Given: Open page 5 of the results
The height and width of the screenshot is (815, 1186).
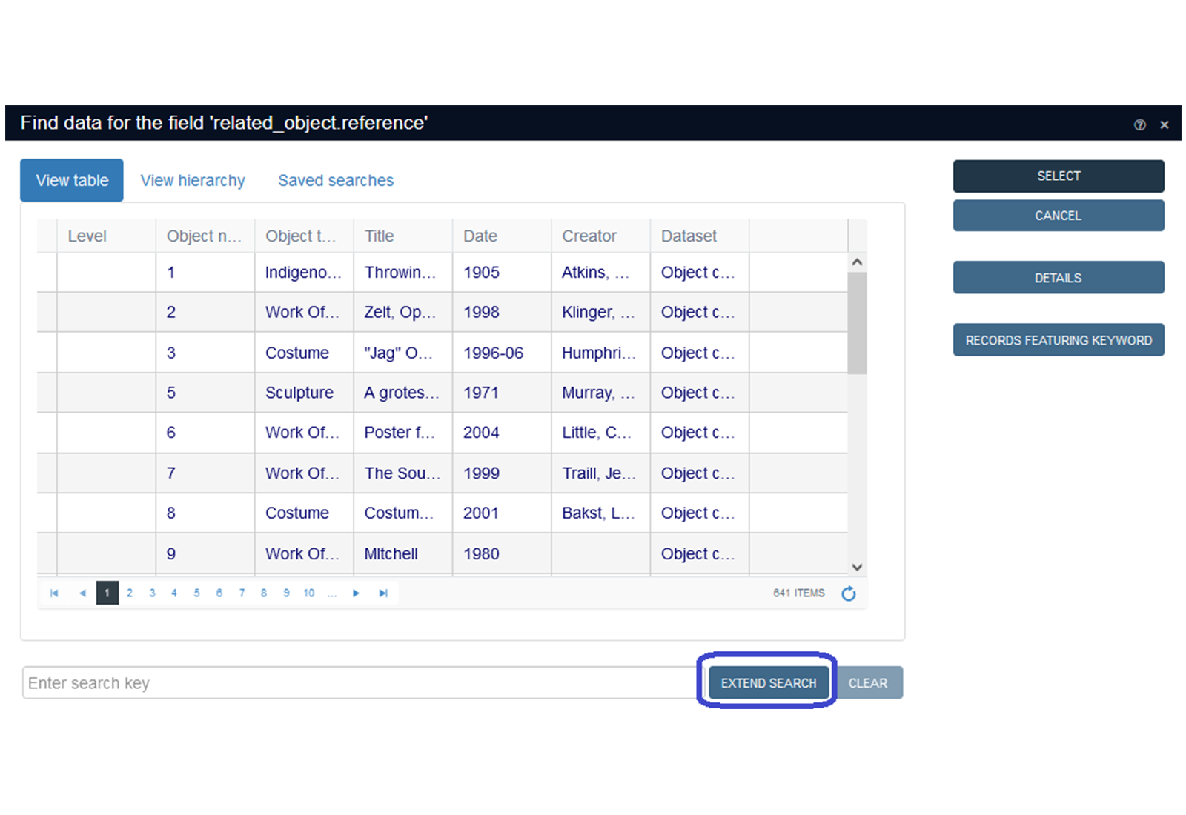Looking at the screenshot, I should (x=196, y=593).
